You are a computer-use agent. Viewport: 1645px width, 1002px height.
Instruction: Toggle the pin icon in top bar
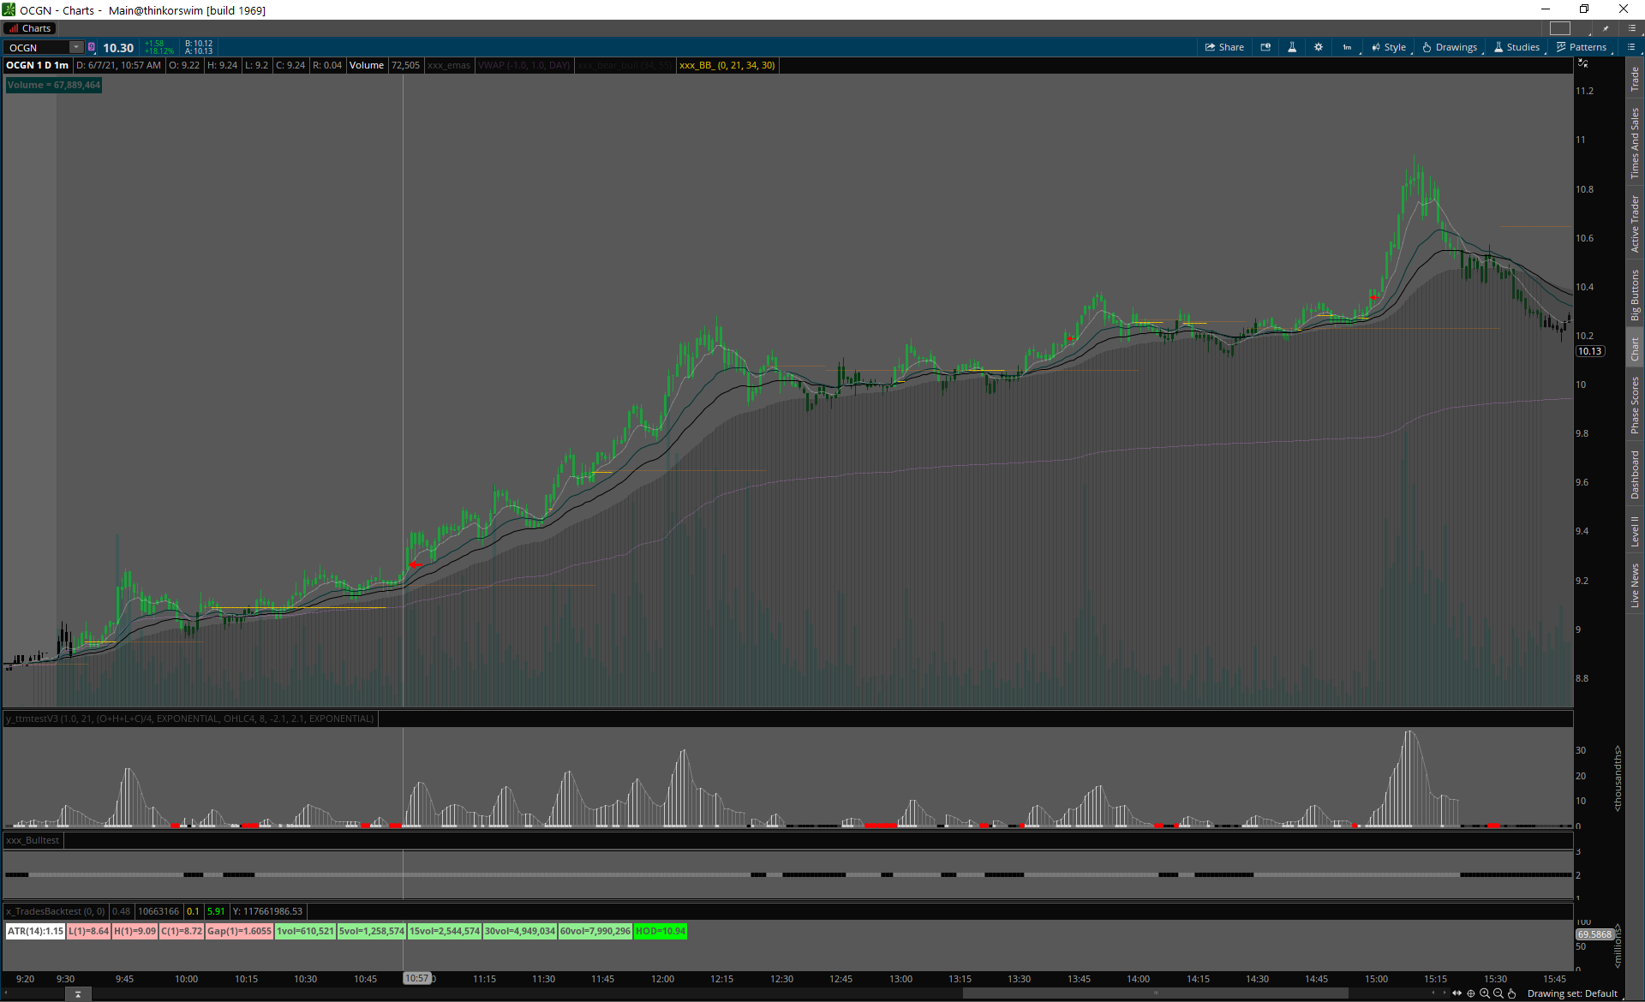coord(1606,28)
